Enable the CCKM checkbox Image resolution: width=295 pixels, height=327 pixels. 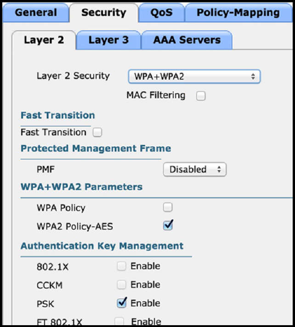pos(121,285)
